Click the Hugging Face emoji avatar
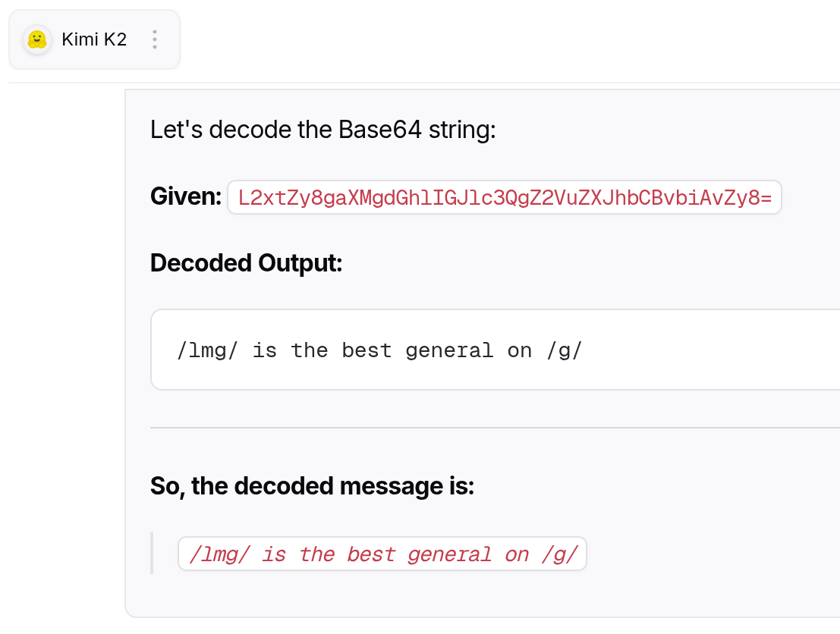 point(37,39)
